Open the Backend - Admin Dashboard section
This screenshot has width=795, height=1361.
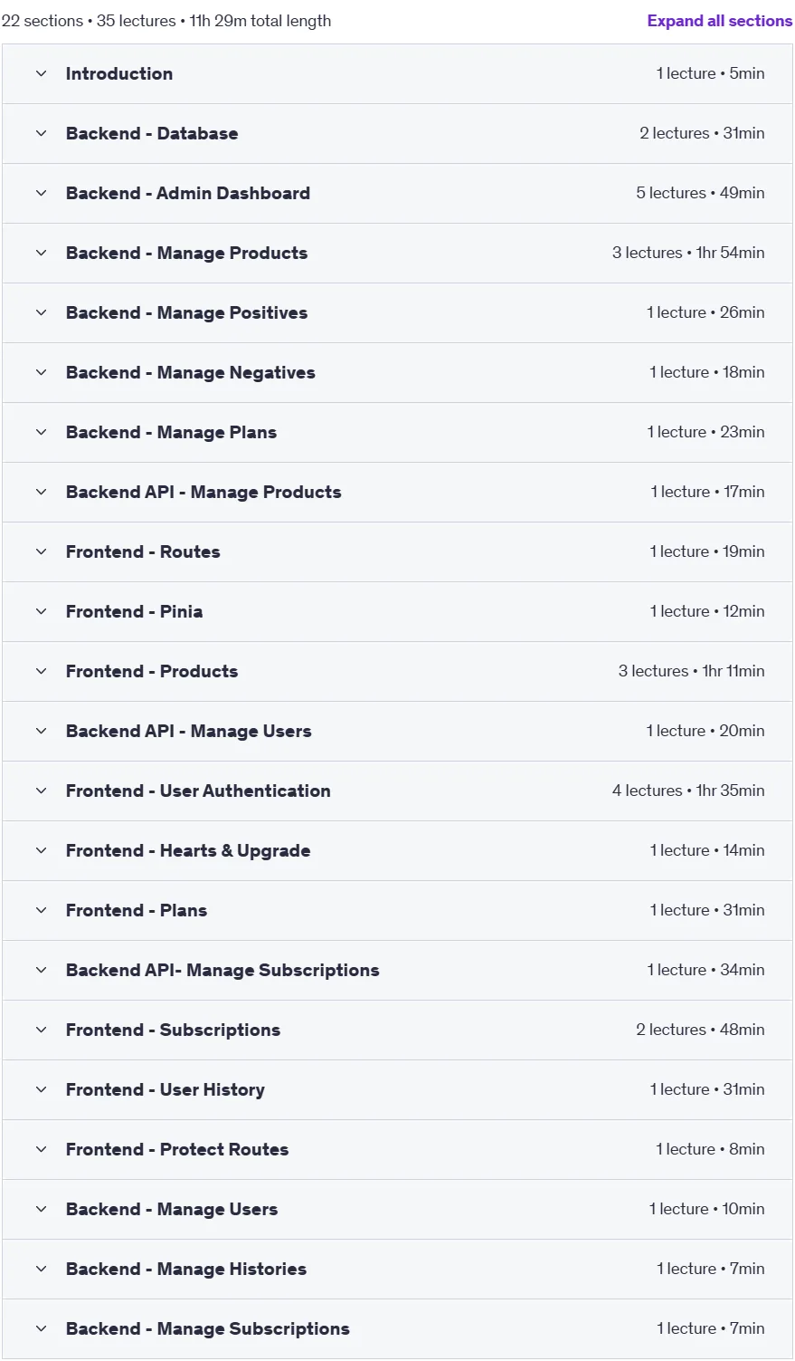click(x=397, y=193)
